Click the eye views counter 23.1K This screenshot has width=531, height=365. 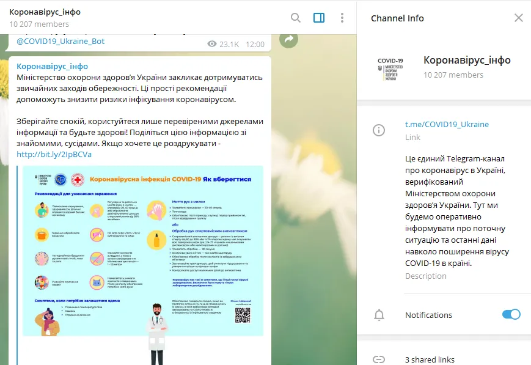pos(223,44)
